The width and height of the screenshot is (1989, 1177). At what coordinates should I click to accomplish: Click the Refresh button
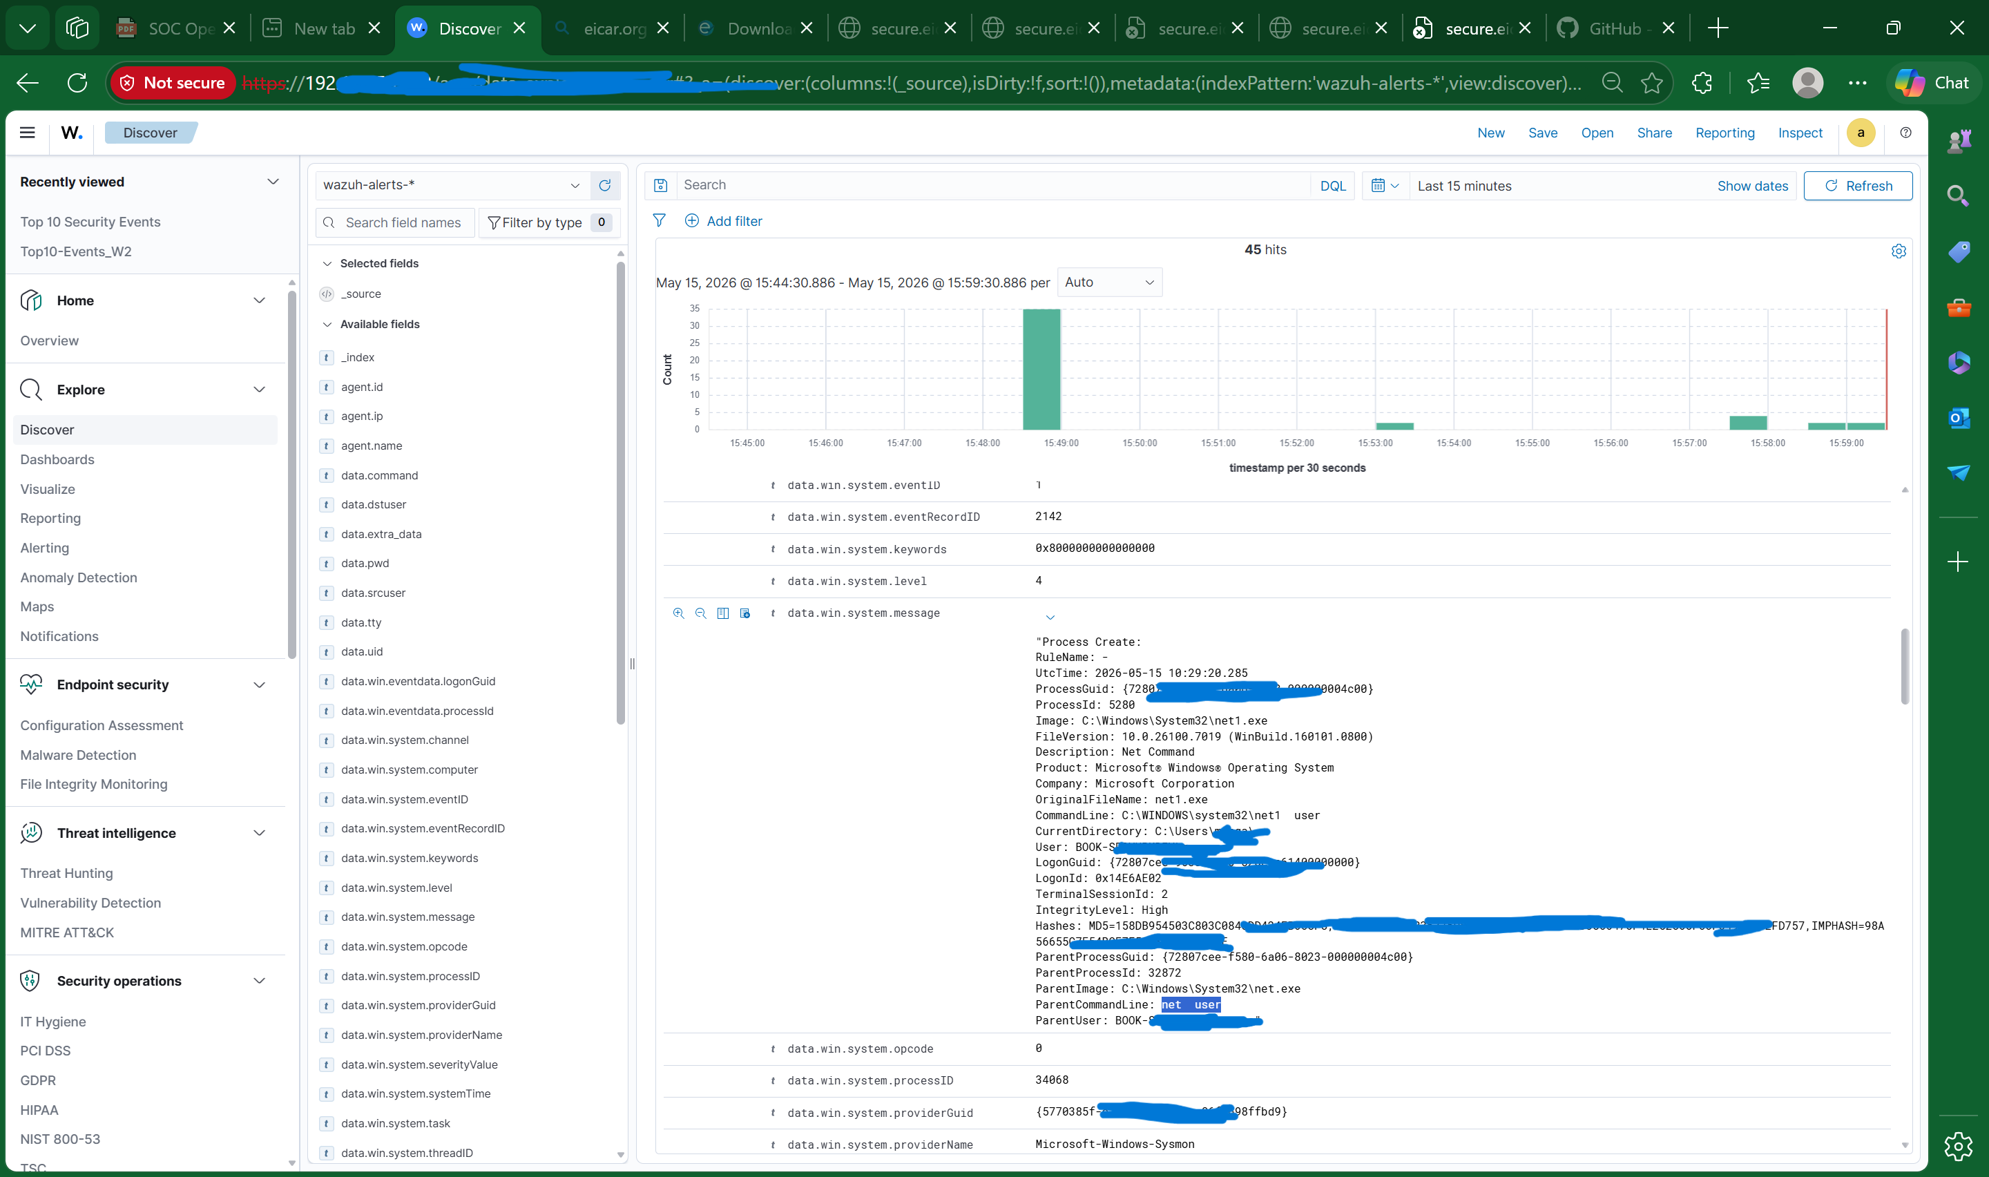(1857, 186)
